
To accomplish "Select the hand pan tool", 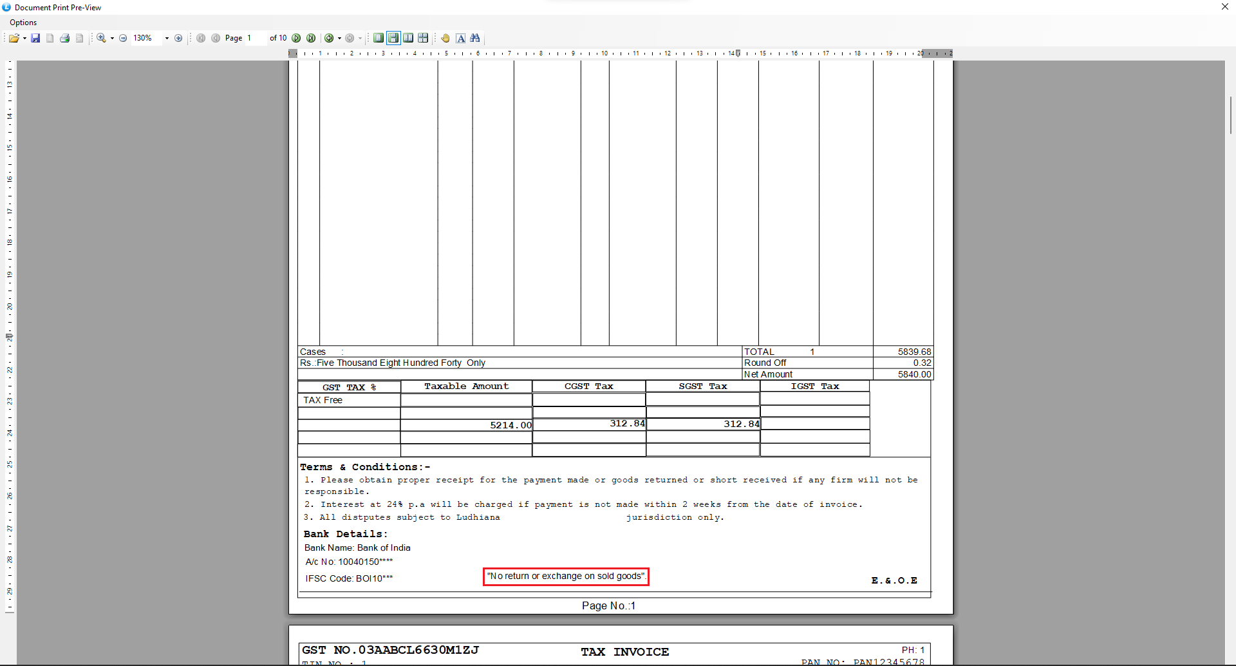I will [445, 38].
